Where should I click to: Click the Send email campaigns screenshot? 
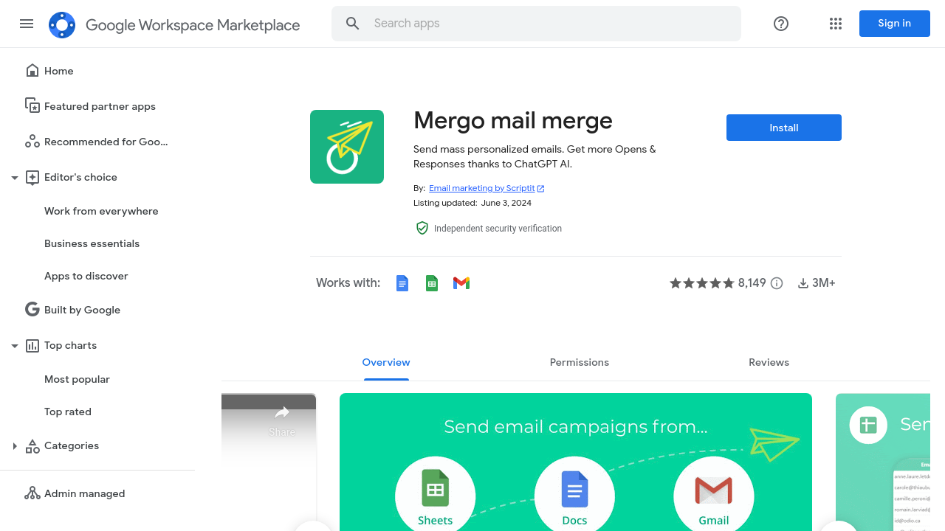point(576,462)
